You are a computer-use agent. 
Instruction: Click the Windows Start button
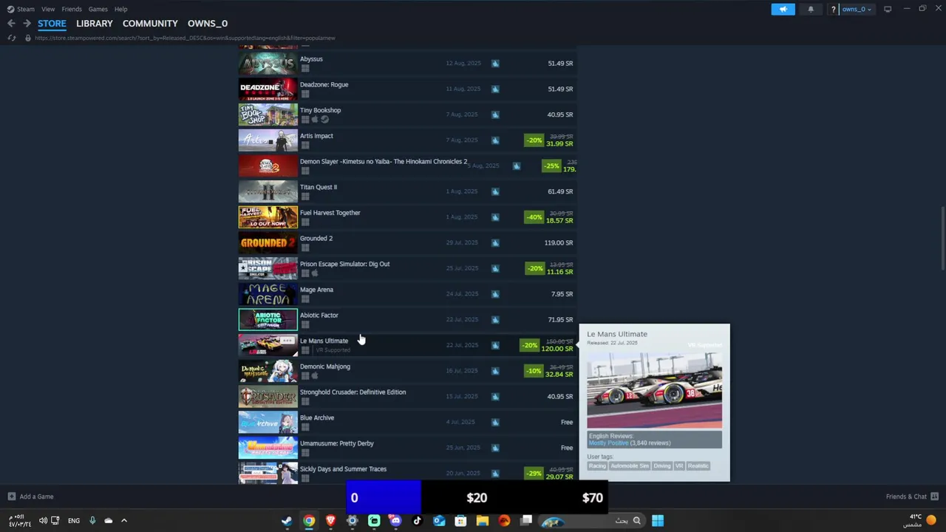pyautogui.click(x=657, y=521)
